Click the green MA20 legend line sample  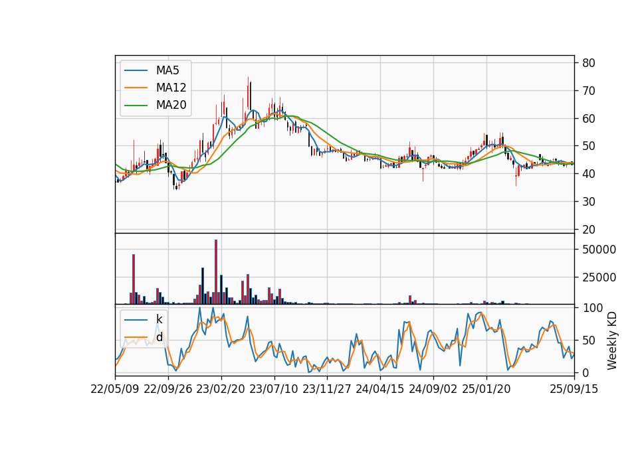click(136, 105)
